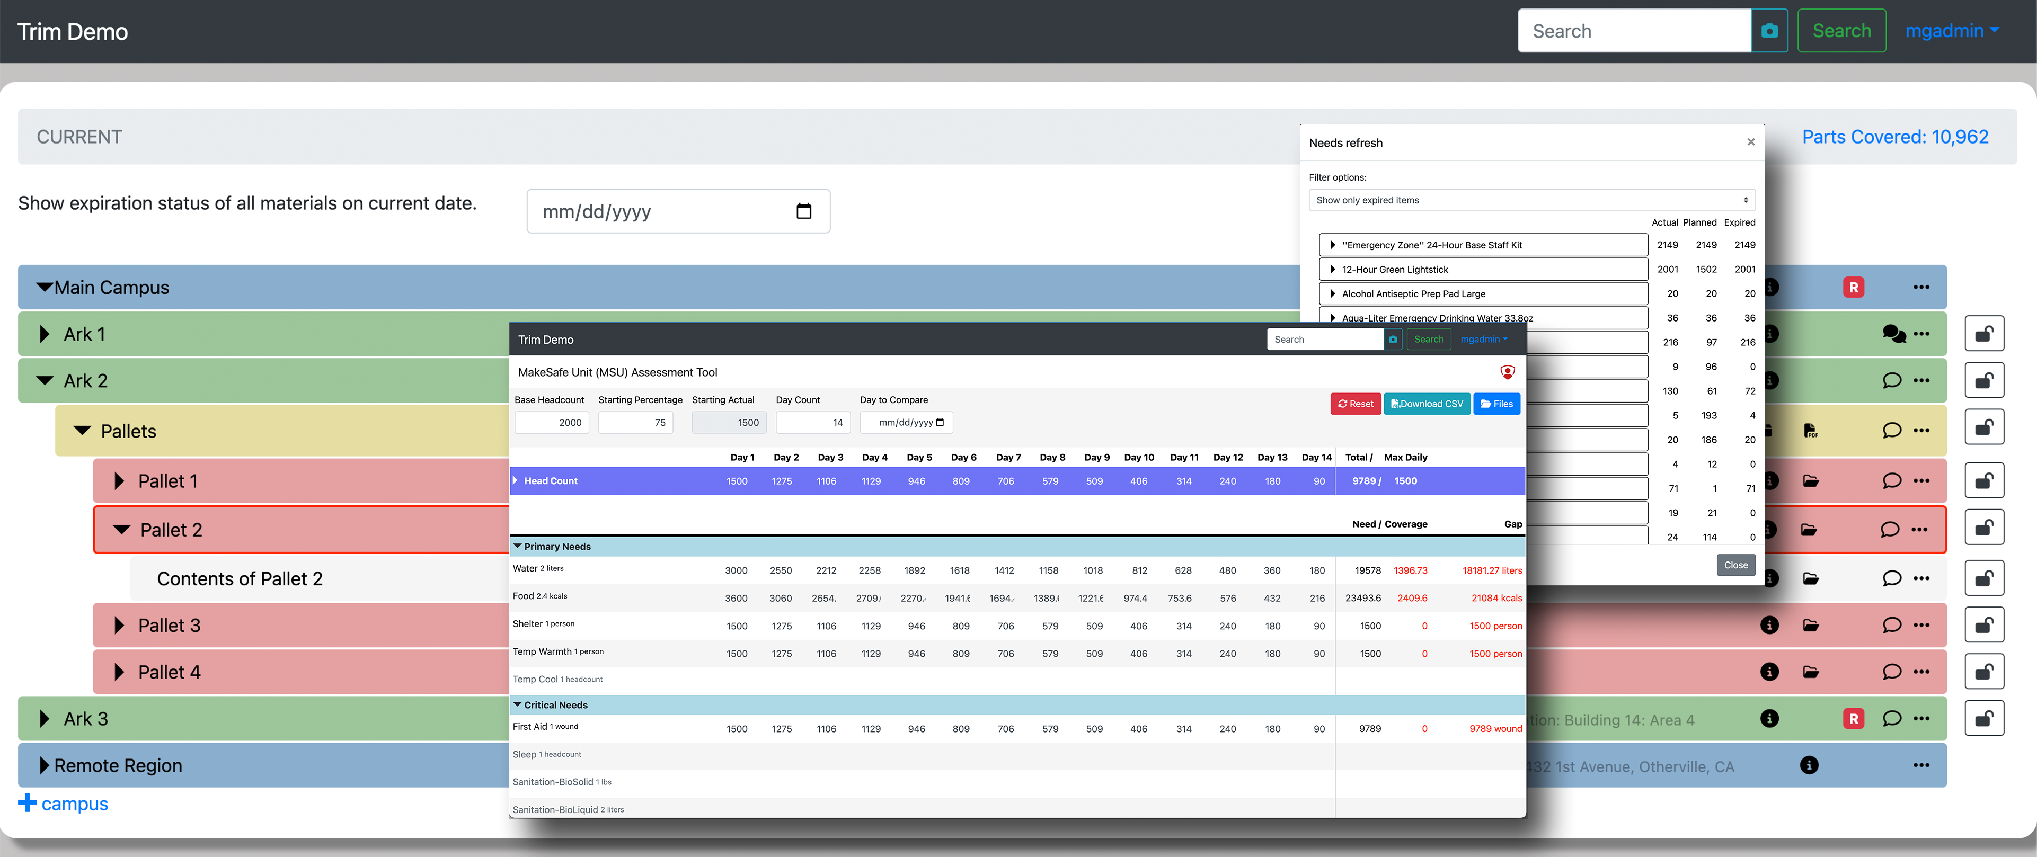Click the red shield icon in MSU Assessment Tool

pyautogui.click(x=1507, y=372)
